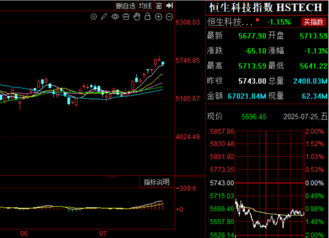
Task: Click the 涨幅 value -1.13%
Action: pos(316,51)
